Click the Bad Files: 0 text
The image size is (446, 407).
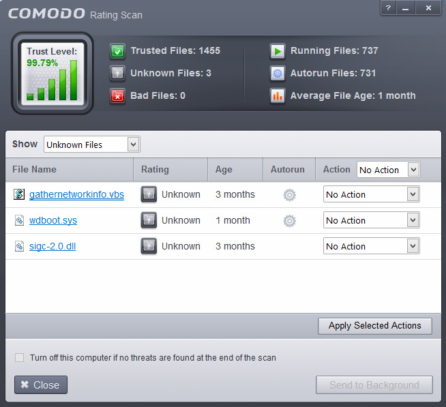[158, 95]
